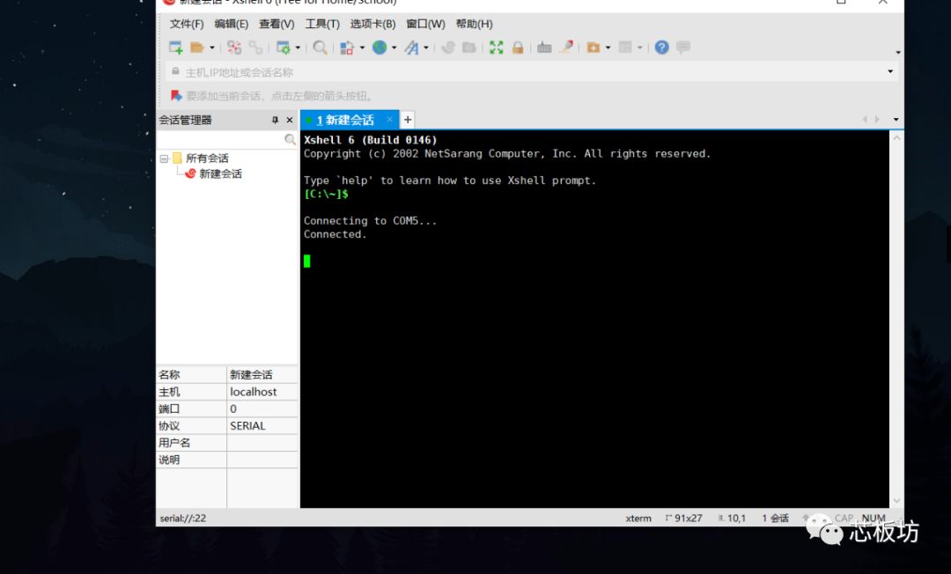Viewport: 951px width, 574px height.
Task: Open the 文件(F) menu
Action: pyautogui.click(x=186, y=24)
